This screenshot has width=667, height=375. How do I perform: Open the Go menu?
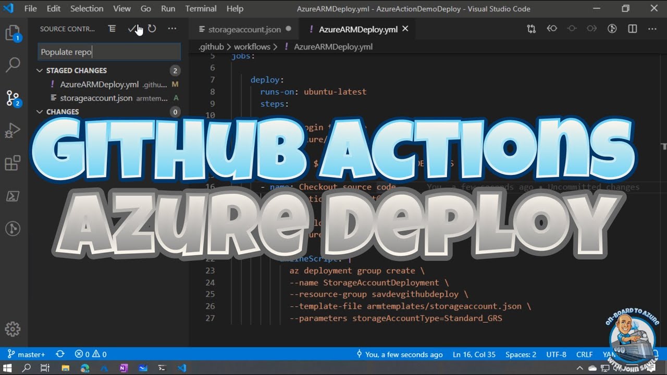point(146,8)
